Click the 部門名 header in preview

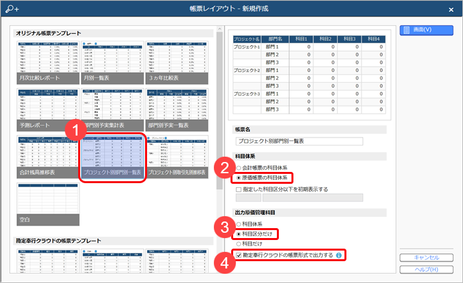pos(275,39)
